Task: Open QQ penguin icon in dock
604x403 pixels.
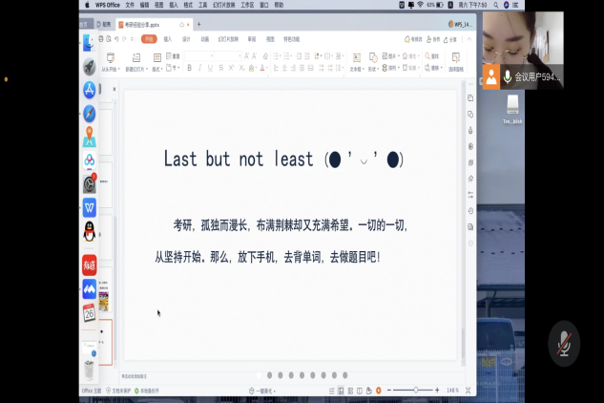Action: (90, 231)
